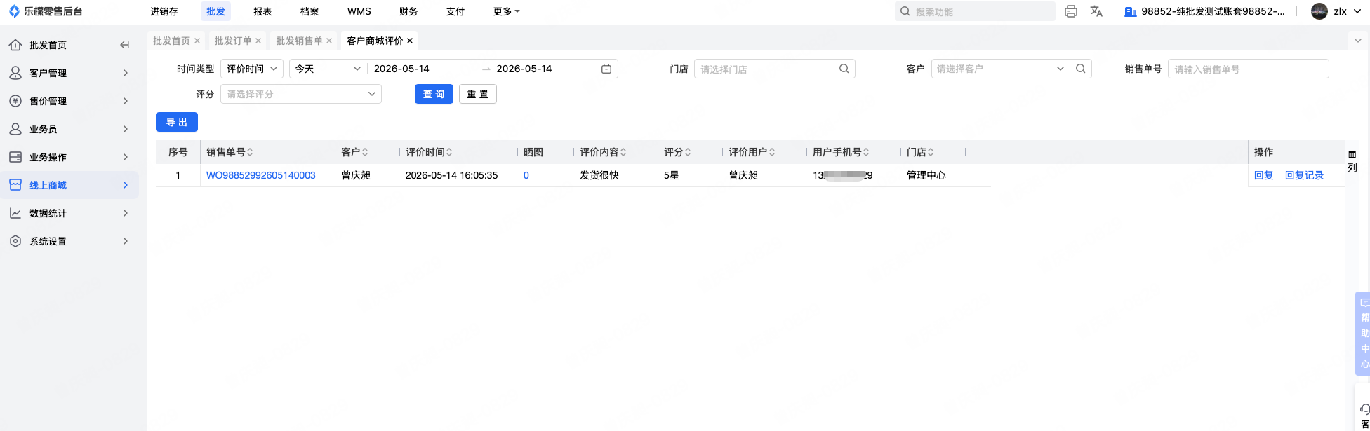Sort by the 评分 column
Image resolution: width=1370 pixels, height=431 pixels.
tap(688, 152)
